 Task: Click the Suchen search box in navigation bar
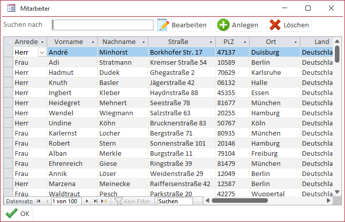point(175,201)
